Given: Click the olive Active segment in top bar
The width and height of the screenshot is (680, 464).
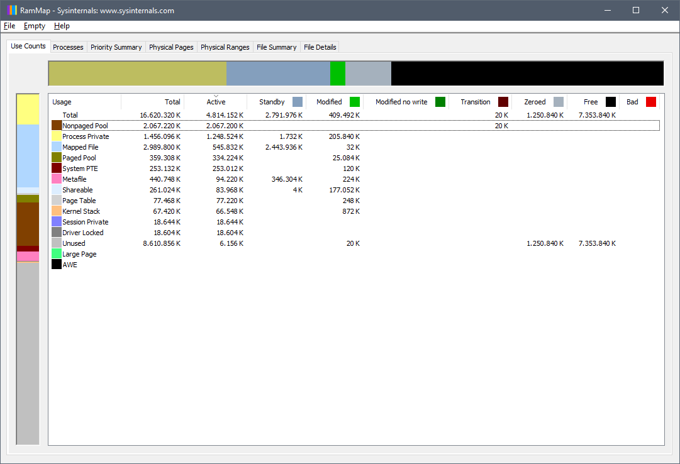Looking at the screenshot, I should tap(138, 74).
